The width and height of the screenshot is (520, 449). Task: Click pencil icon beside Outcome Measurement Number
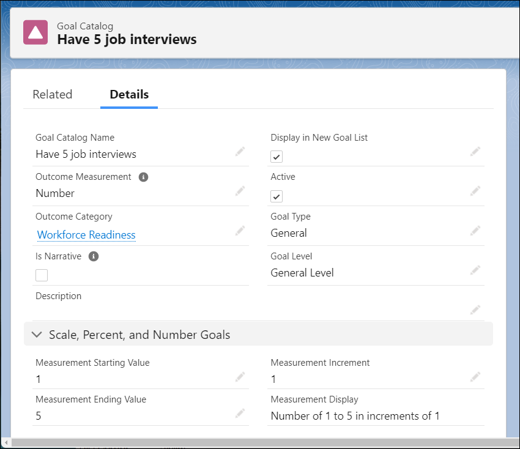240,191
